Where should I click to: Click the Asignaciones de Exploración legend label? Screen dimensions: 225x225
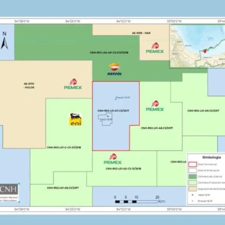coord(211,189)
